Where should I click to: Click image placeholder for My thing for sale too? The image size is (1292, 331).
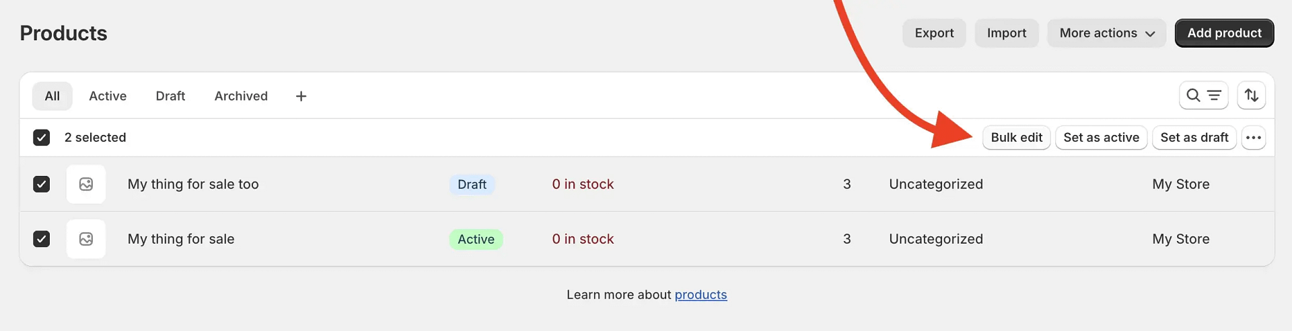click(x=86, y=184)
